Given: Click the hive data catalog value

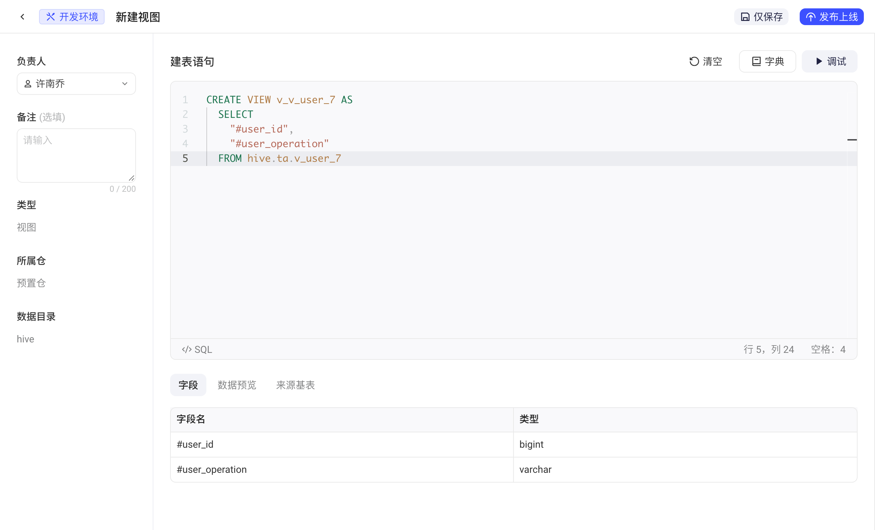Looking at the screenshot, I should point(25,339).
